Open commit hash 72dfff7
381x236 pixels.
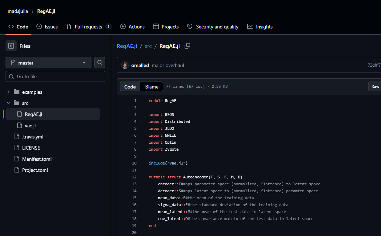tap(374, 65)
